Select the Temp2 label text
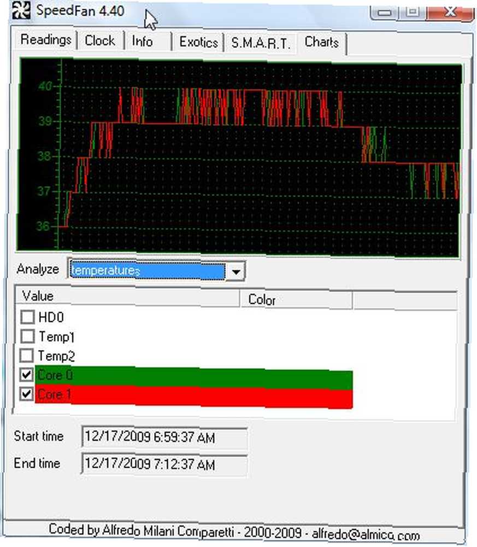The image size is (477, 547). pyautogui.click(x=56, y=356)
